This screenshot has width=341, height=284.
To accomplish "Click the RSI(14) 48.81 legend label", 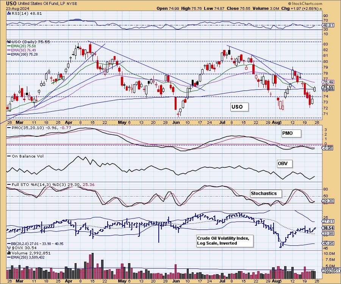I will (x=27, y=13).
